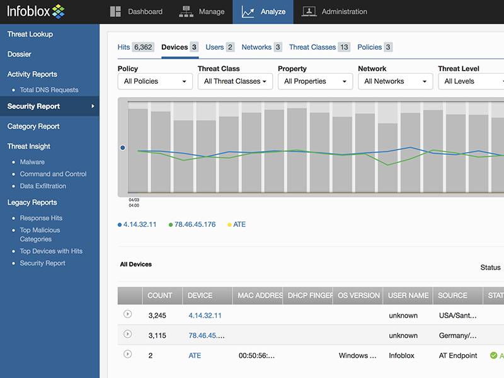504x378 pixels.
Task: Open the All Networks dropdown
Action: (396, 81)
